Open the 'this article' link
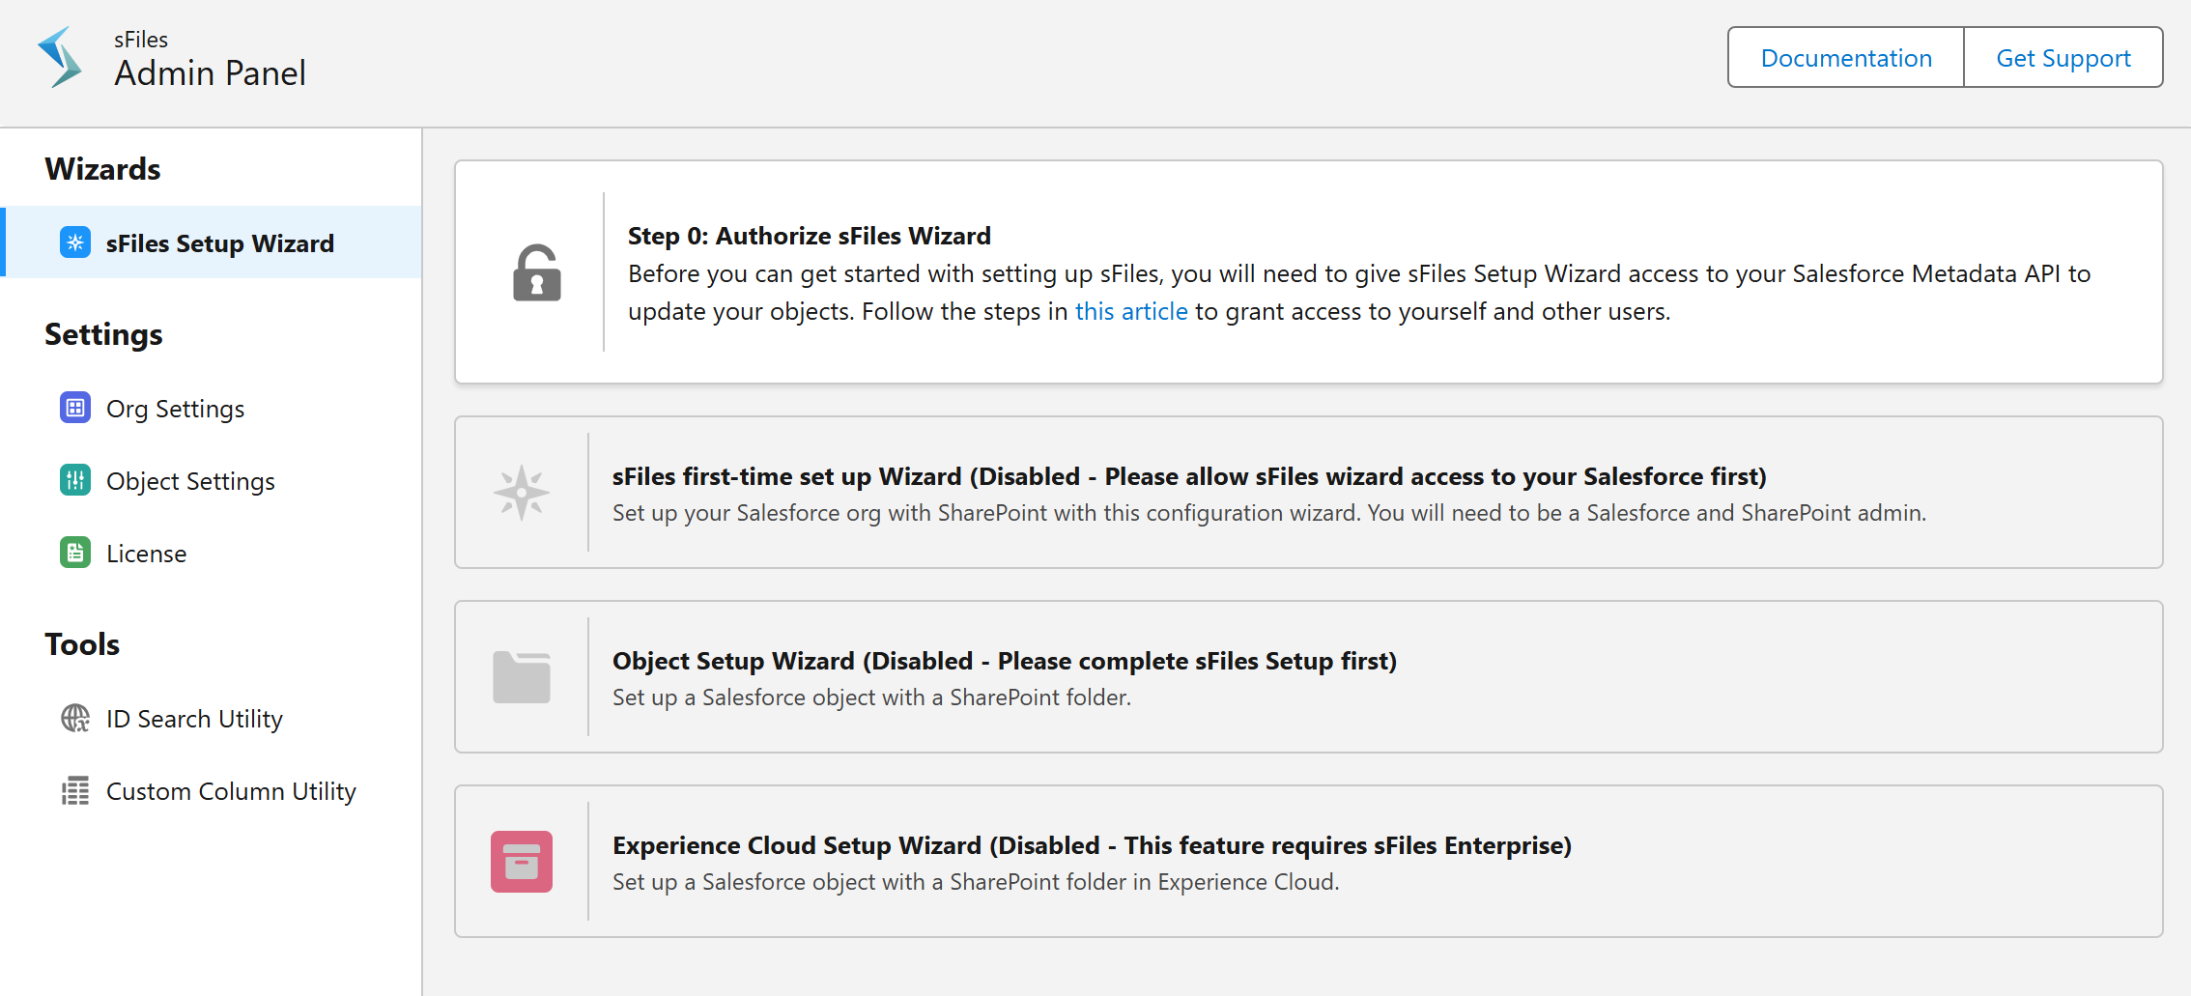 1131,311
